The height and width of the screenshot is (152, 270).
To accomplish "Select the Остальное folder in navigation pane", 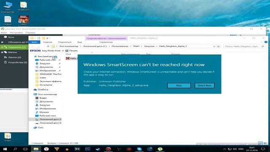I will (43, 85).
